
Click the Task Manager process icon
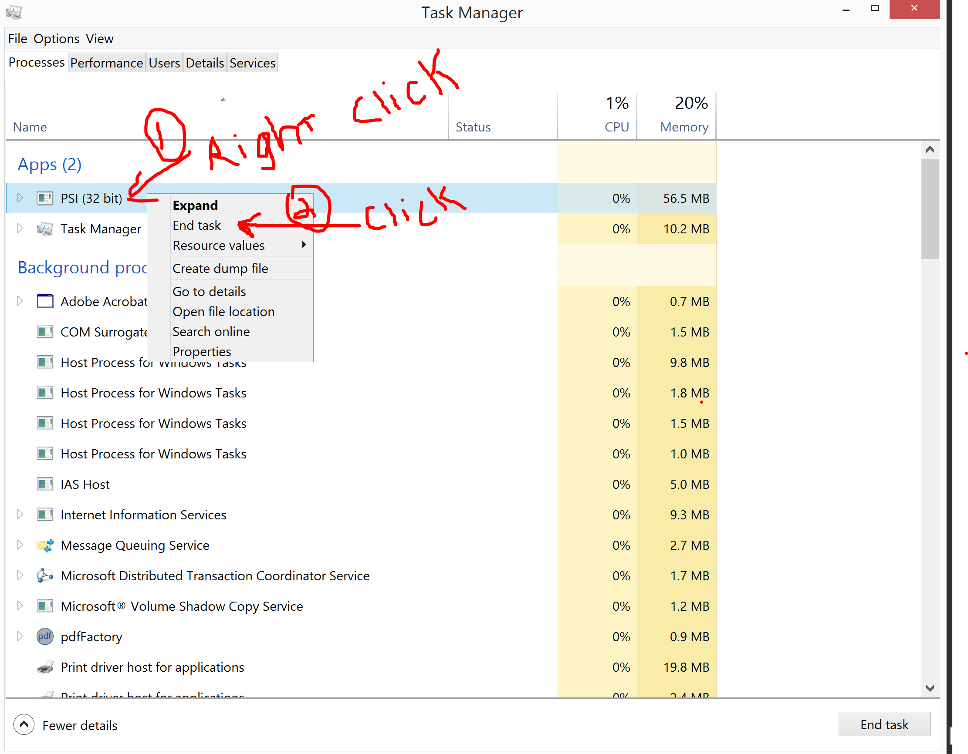click(x=45, y=229)
